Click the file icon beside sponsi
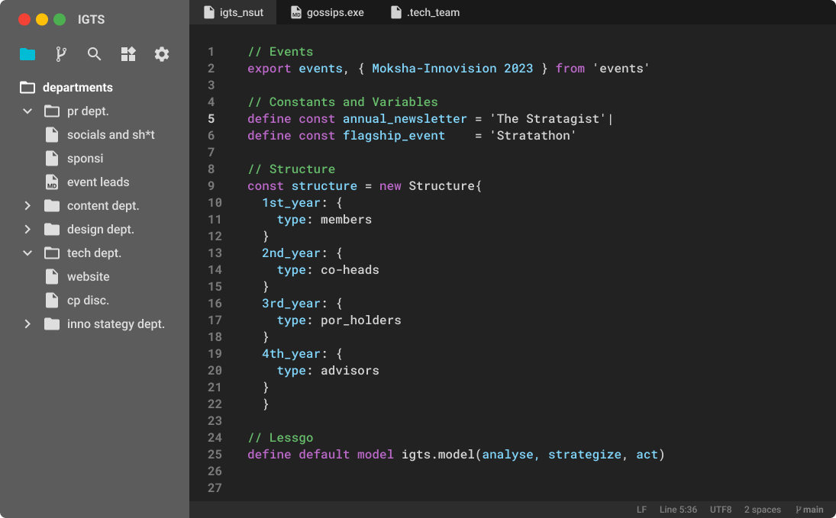The height and width of the screenshot is (518, 836). (52, 158)
